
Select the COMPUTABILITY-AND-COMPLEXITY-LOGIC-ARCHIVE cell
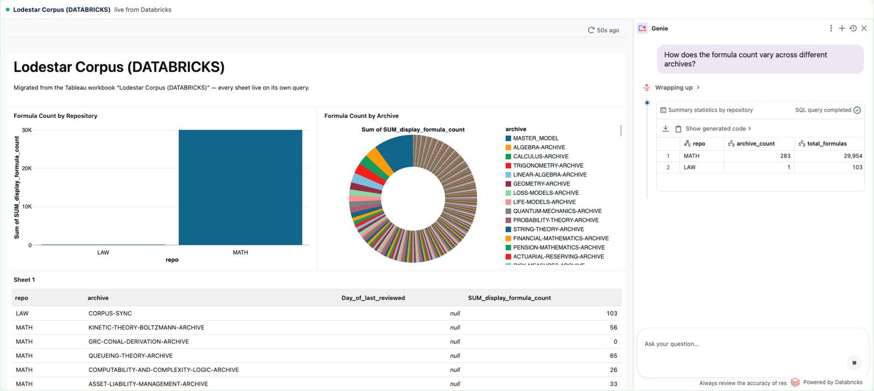pos(164,370)
